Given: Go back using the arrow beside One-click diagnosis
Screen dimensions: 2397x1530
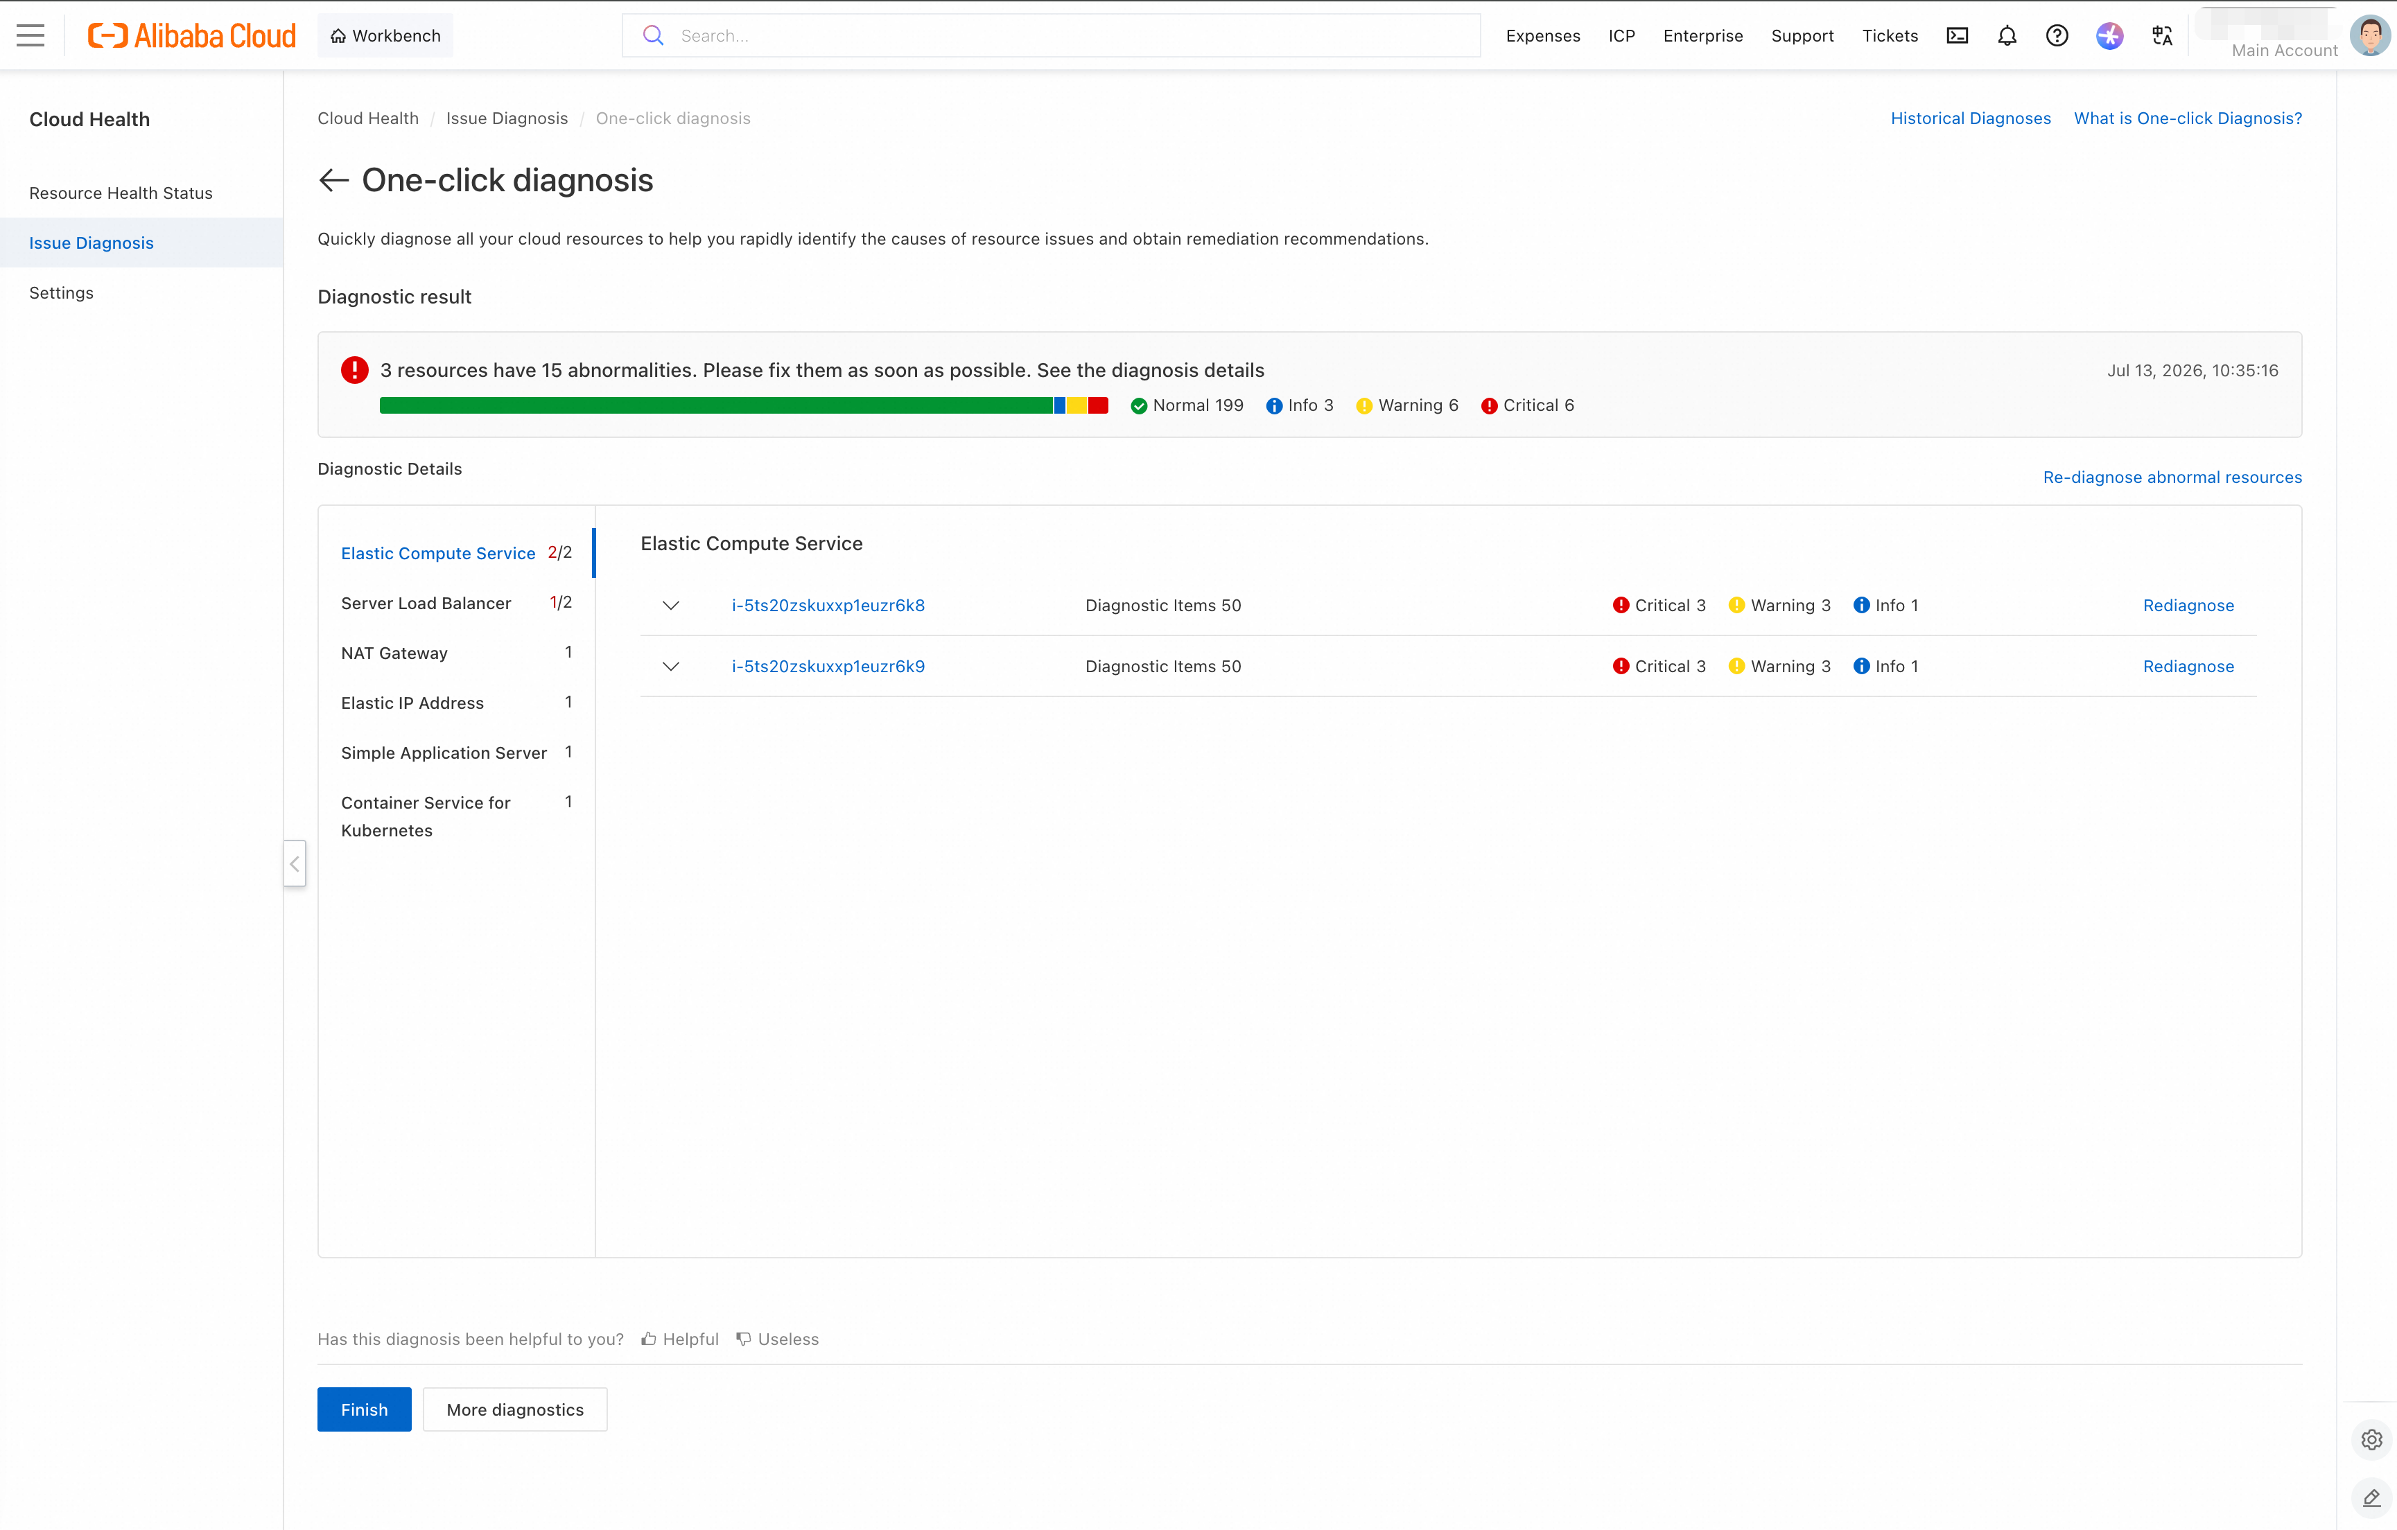Looking at the screenshot, I should (333, 180).
